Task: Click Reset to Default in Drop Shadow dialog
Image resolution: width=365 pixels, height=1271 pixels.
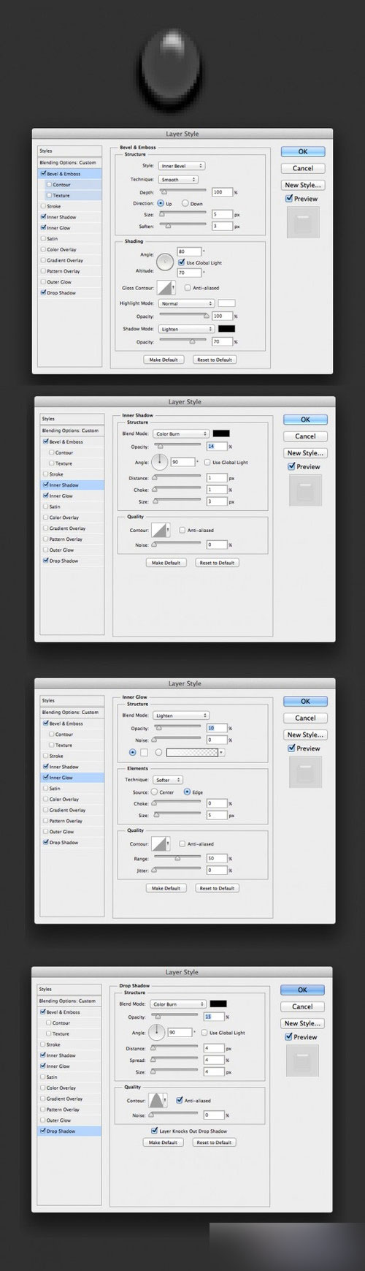Action: pos(214,1142)
